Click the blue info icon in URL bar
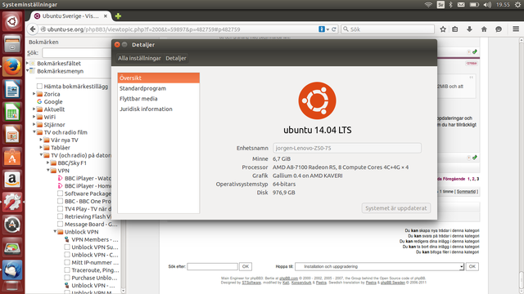The height and width of the screenshot is (294, 524). pyautogui.click(x=322, y=29)
